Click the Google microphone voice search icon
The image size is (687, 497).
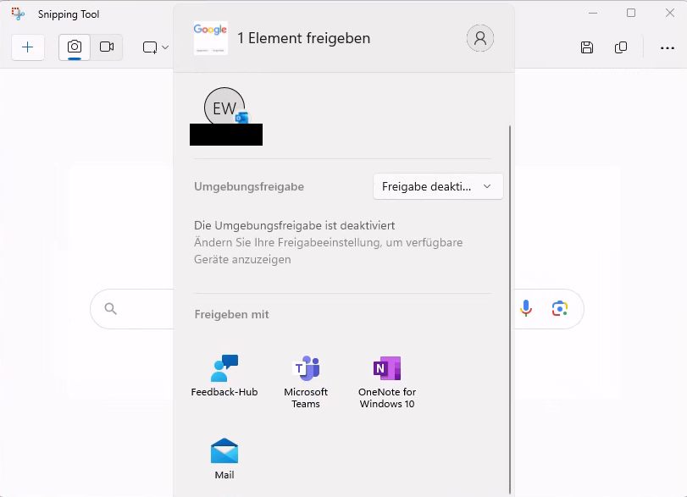click(x=526, y=309)
